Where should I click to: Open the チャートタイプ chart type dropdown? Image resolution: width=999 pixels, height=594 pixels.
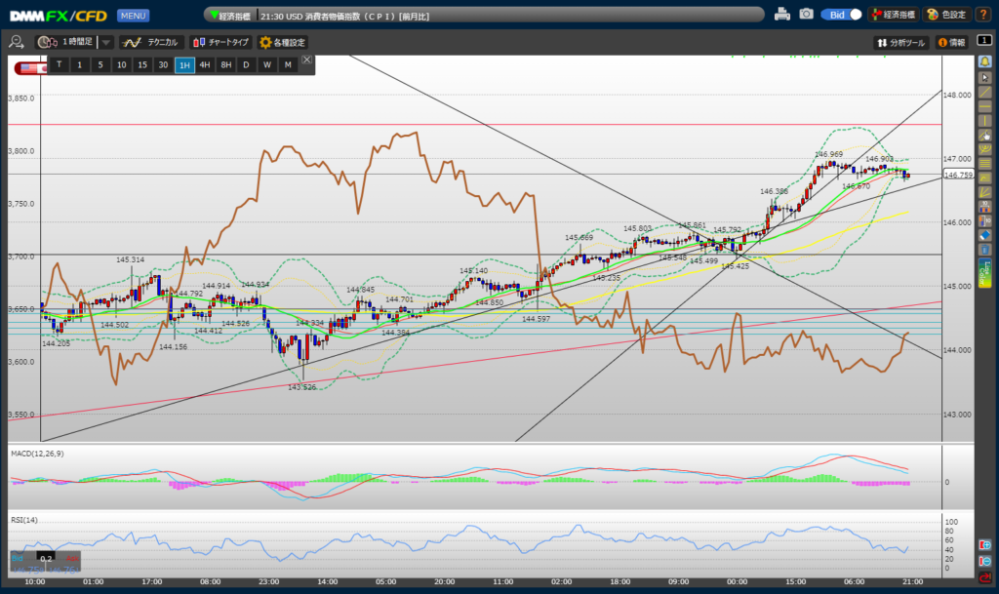point(220,43)
